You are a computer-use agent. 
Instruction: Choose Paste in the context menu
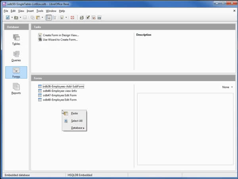[74, 113]
